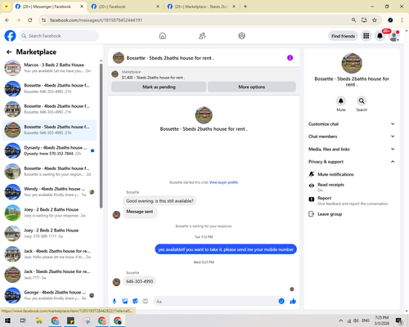Open the Windows Start button
The image size is (409, 327).
click(x=7, y=320)
